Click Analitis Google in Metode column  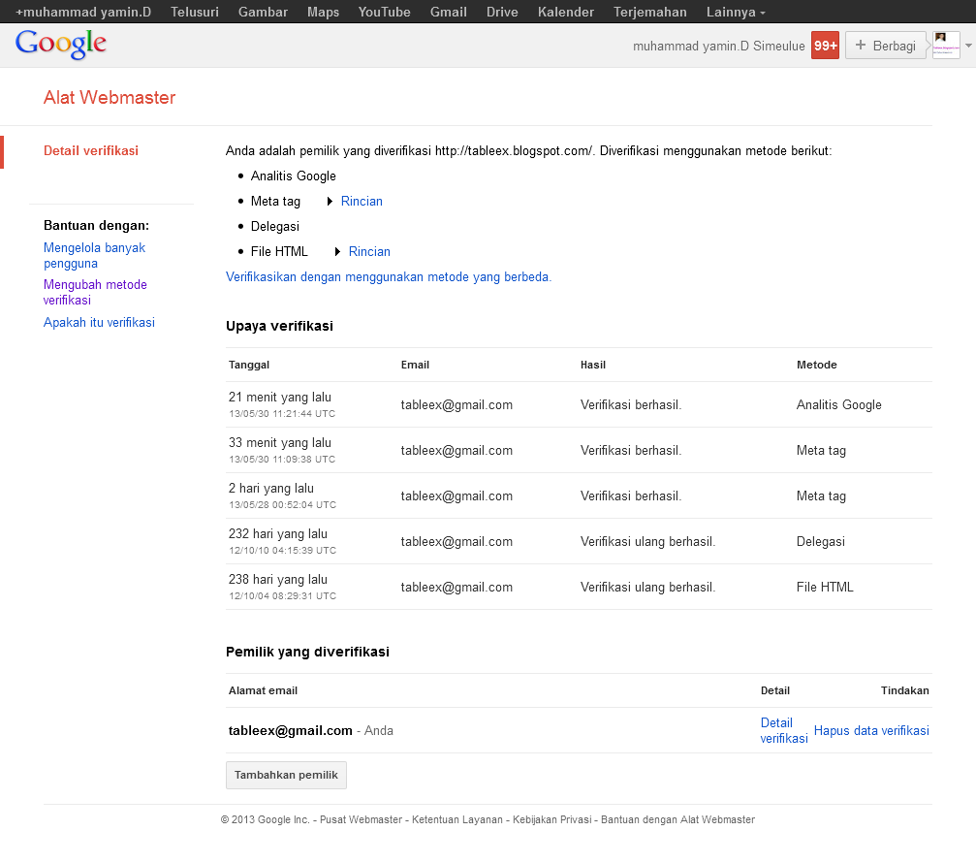839,404
